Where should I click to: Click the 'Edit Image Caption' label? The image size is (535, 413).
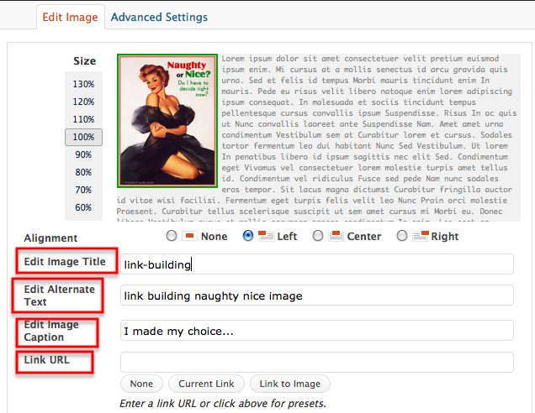(x=51, y=331)
